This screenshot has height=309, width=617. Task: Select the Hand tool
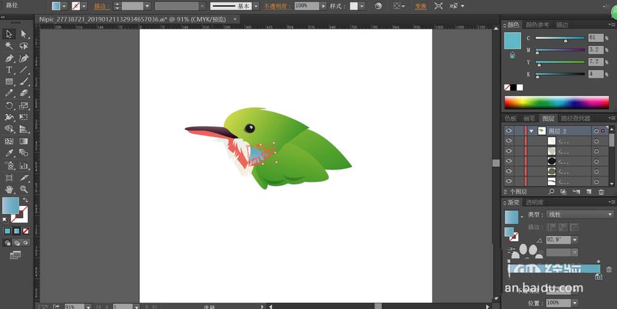click(9, 189)
